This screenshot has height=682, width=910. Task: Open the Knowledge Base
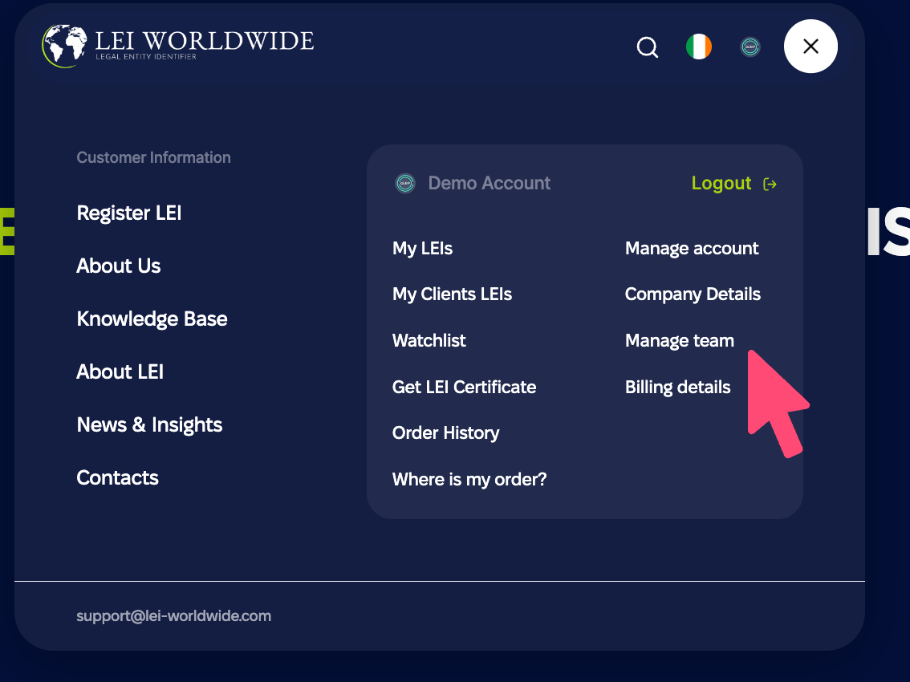tap(152, 319)
